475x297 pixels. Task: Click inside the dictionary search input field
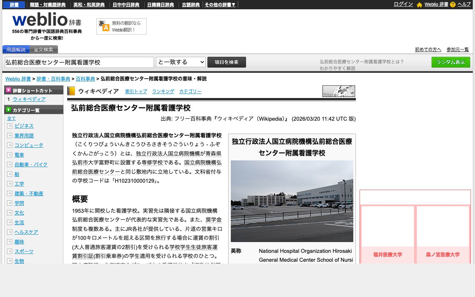point(79,62)
